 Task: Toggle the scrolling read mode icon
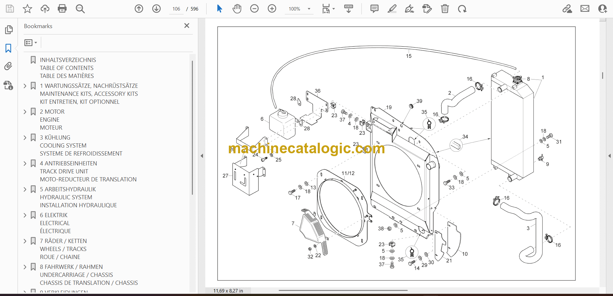point(349,9)
